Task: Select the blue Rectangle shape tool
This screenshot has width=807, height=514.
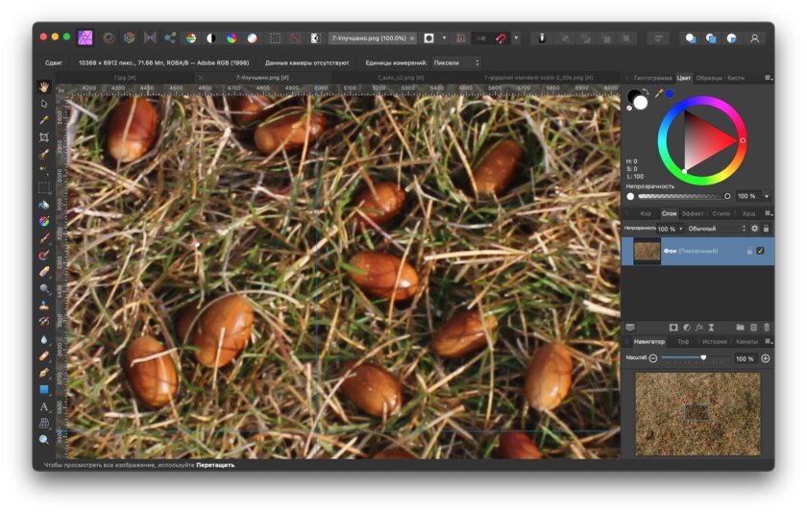Action: 44,389
